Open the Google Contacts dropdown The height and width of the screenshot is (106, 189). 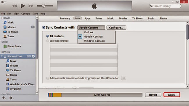point(91,28)
